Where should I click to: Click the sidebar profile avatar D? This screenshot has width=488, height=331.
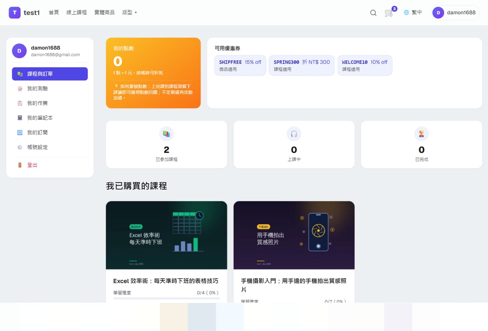[x=19, y=51]
